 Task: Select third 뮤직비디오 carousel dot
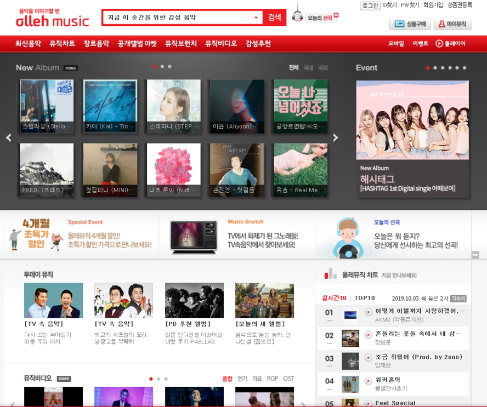pyautogui.click(x=166, y=379)
